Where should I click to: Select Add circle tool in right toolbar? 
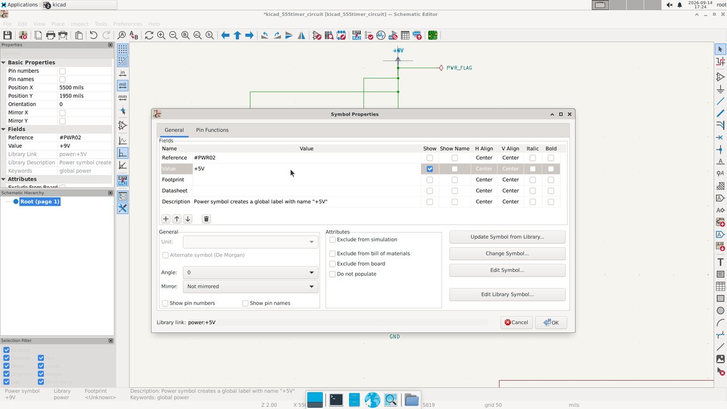tap(720, 311)
